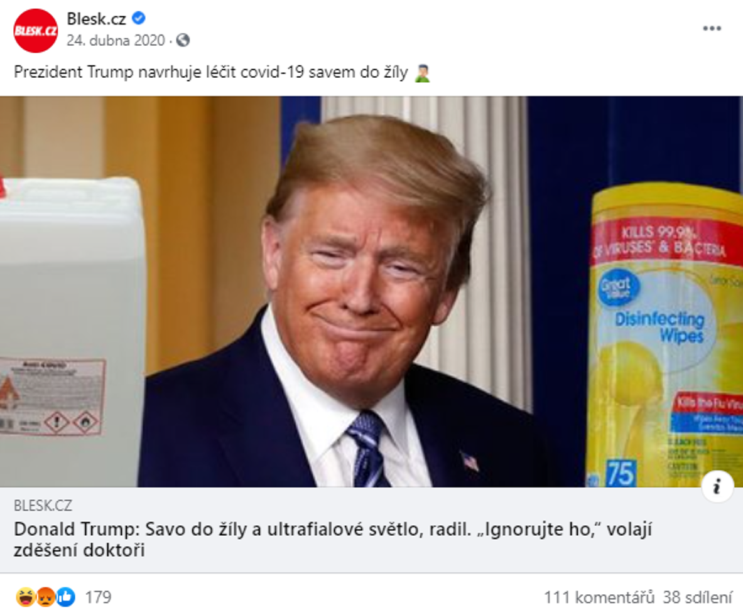This screenshot has width=743, height=613.
Task: Show who reacted via the 179 count
Action: click(98, 597)
